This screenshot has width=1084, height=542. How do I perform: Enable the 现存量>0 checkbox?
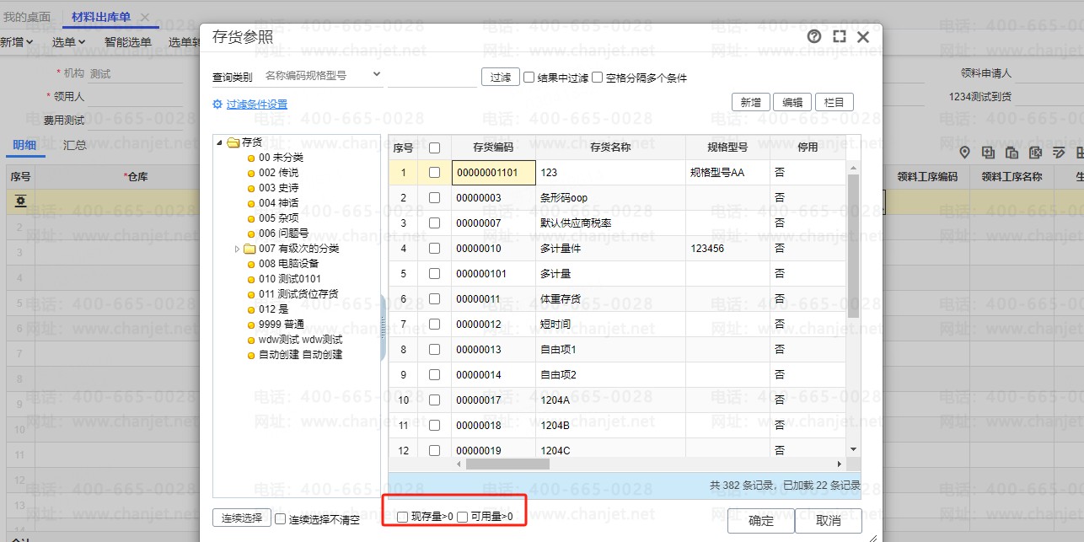(403, 517)
